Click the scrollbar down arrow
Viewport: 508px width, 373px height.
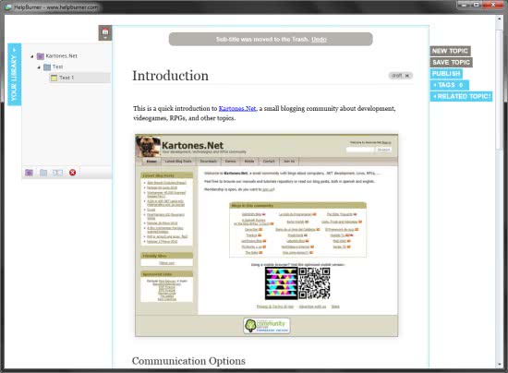click(500, 365)
